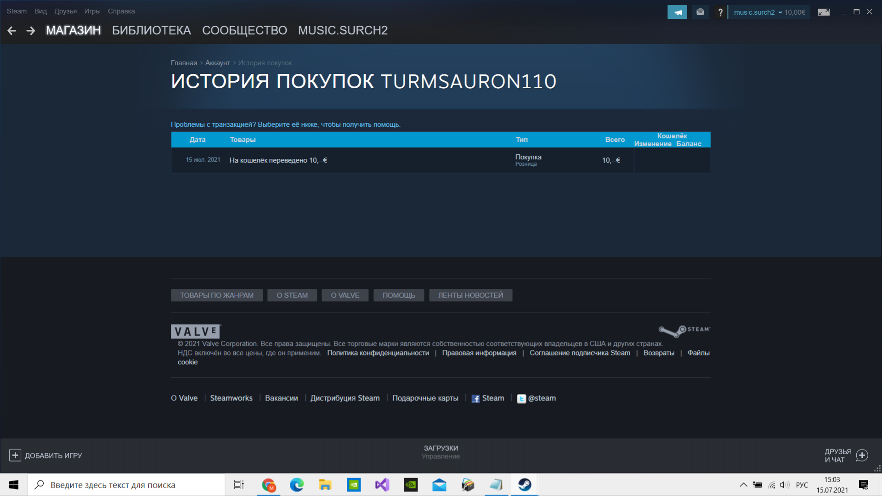The image size is (882, 496).
Task: Open ЛЕНТЫ НОВОСТЕЙ footer button
Action: 470,295
